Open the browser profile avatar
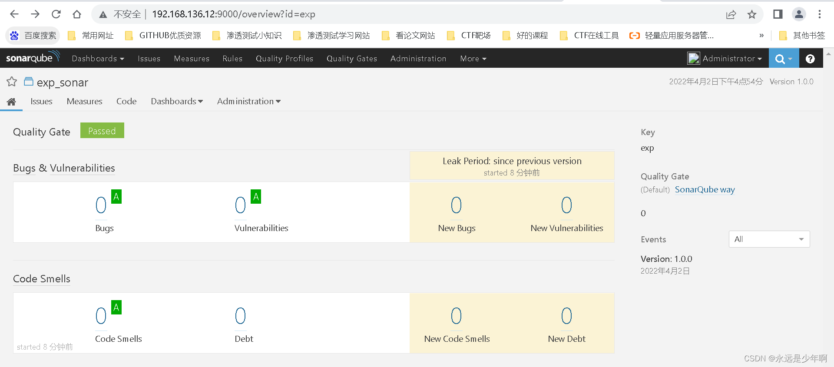834x367 pixels. (799, 14)
